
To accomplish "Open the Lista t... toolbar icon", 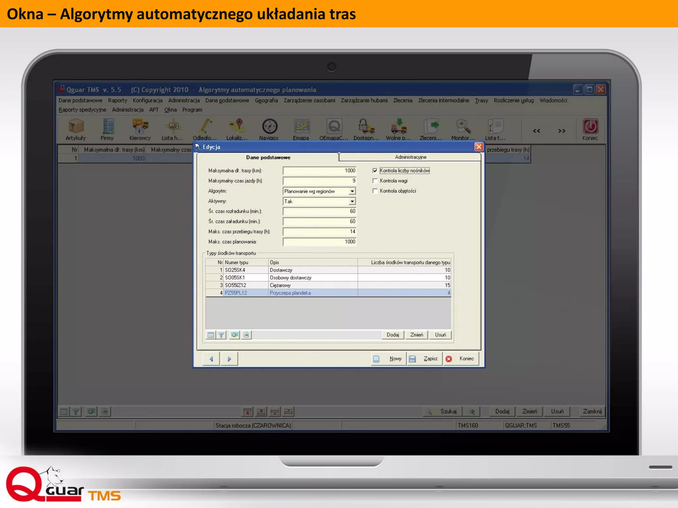I will 496,129.
